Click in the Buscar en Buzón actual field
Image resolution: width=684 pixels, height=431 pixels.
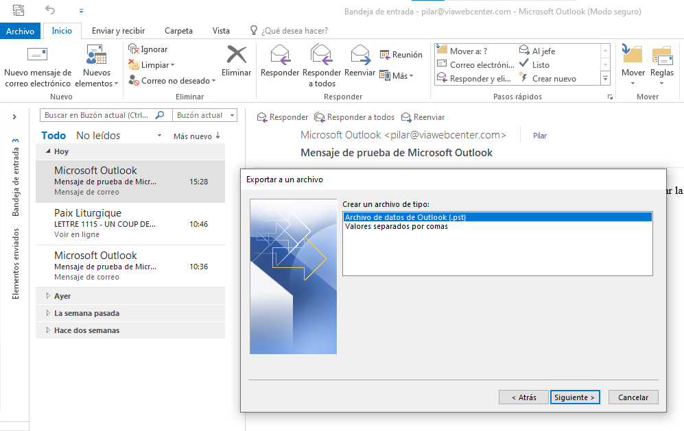coord(97,115)
